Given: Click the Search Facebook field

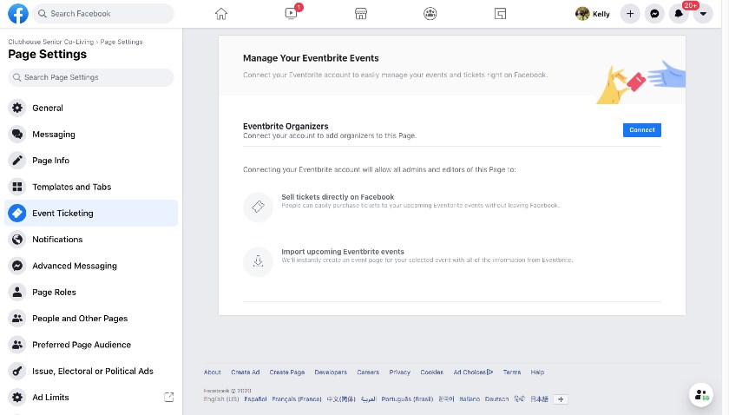Looking at the screenshot, I should click(103, 14).
